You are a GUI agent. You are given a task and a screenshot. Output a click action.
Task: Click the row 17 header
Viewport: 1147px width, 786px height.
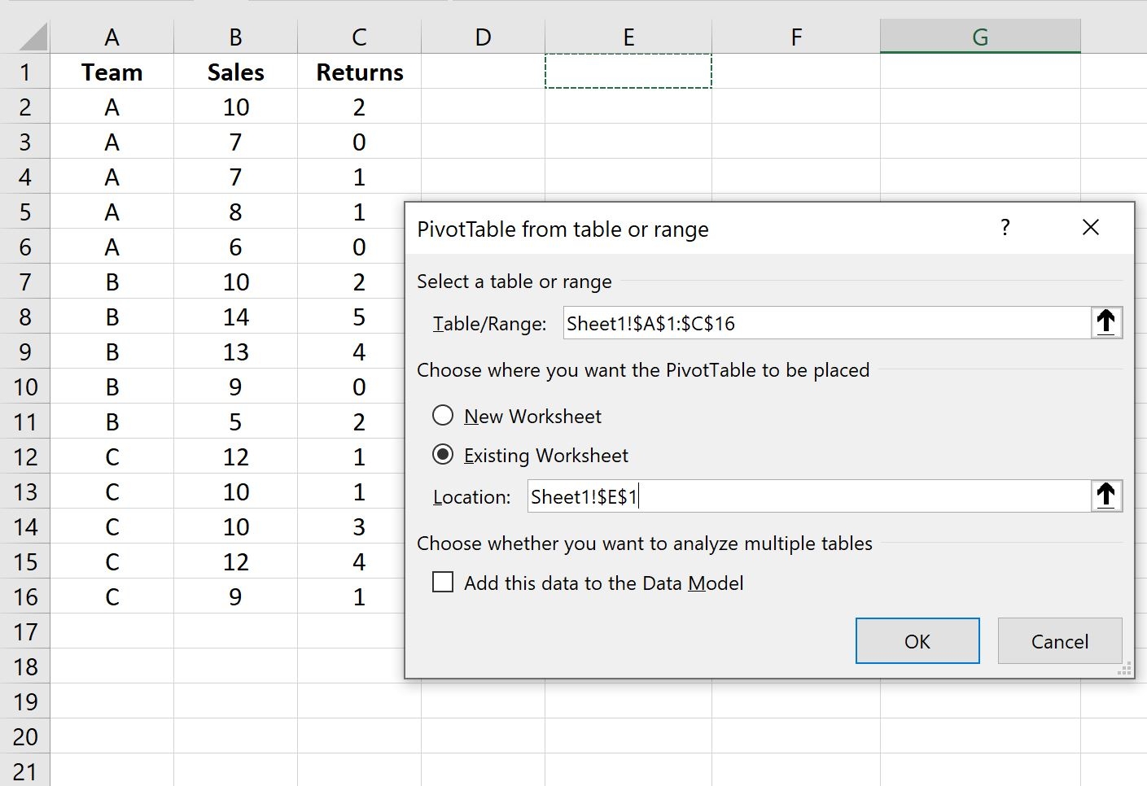(25, 631)
